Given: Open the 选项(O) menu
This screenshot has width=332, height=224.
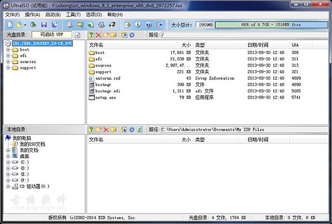Looking at the screenshot, I should 94,14.
